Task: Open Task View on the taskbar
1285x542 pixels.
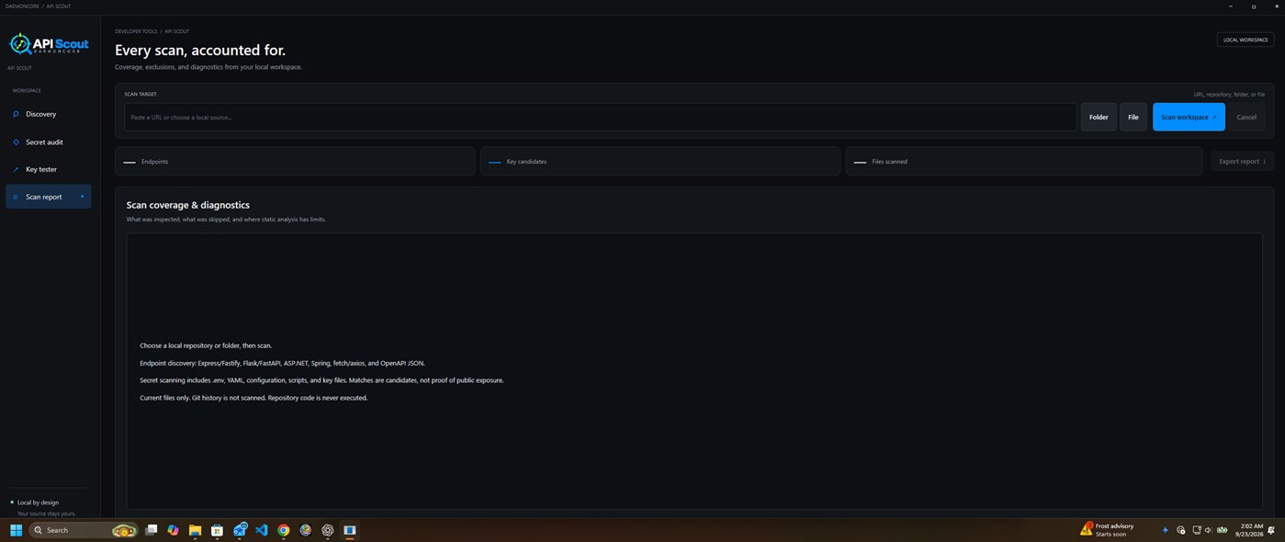Action: [x=152, y=530]
